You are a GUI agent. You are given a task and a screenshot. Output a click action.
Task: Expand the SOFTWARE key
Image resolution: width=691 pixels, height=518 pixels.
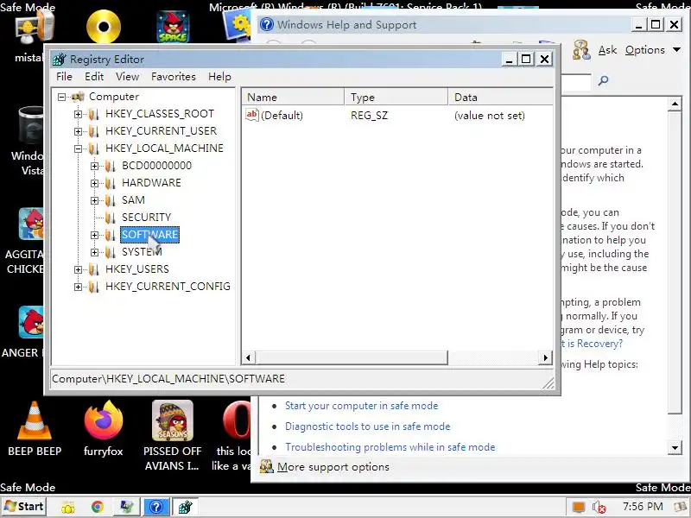point(94,235)
